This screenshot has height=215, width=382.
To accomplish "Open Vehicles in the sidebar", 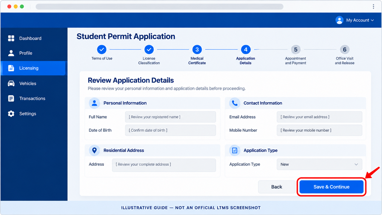I will click(33, 83).
